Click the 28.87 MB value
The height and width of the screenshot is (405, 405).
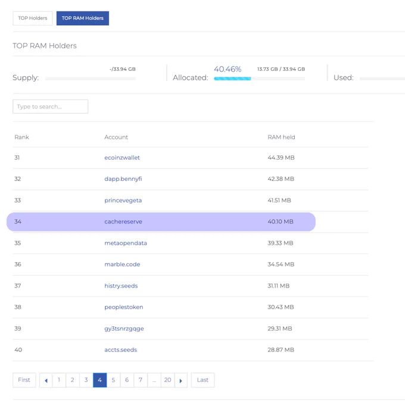point(281,350)
